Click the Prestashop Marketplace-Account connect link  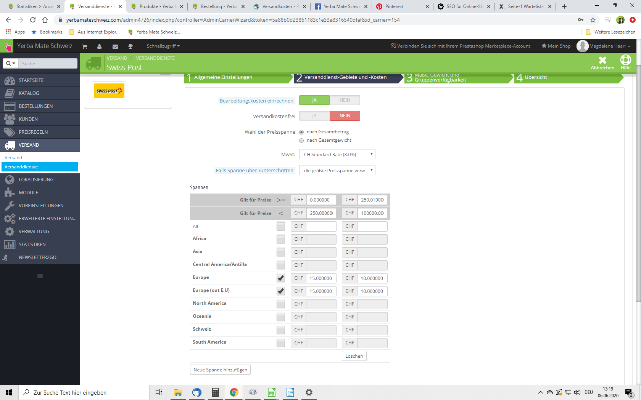[461, 46]
